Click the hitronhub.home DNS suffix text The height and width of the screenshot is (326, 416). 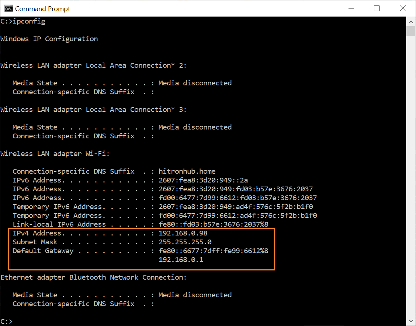click(x=187, y=171)
